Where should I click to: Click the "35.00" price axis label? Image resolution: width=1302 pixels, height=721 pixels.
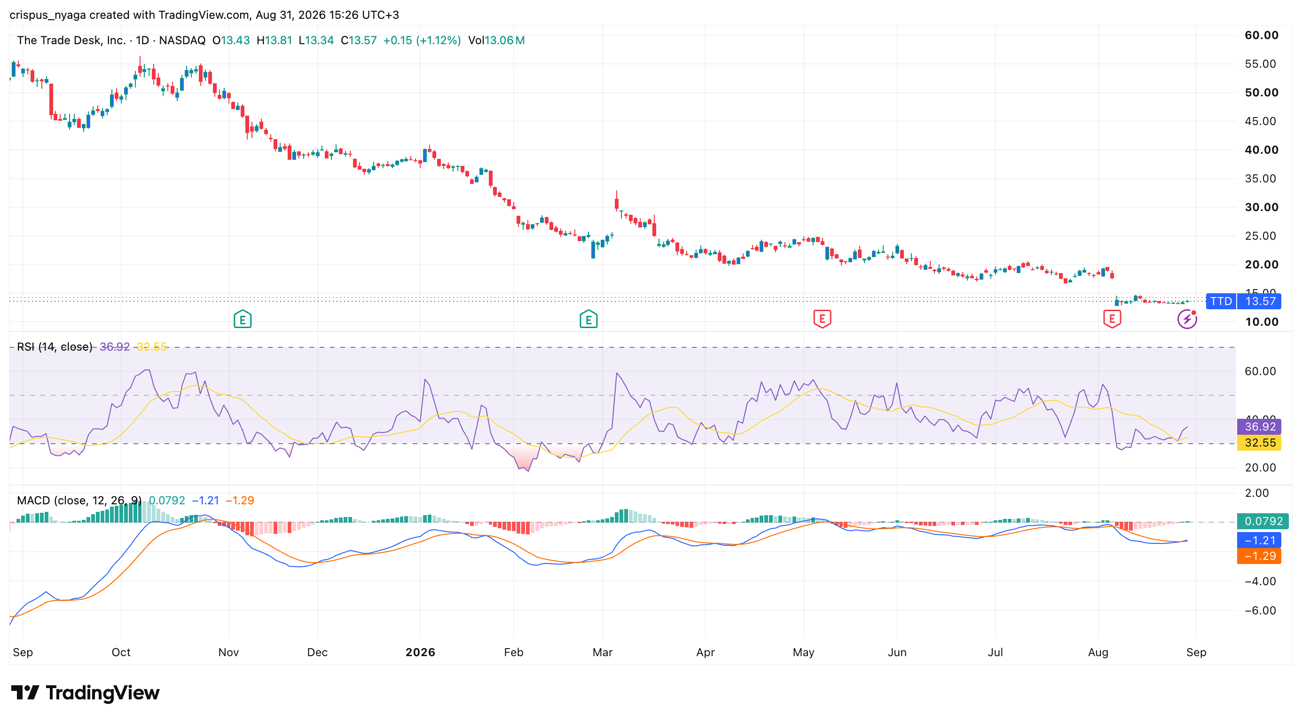[x=1261, y=179]
